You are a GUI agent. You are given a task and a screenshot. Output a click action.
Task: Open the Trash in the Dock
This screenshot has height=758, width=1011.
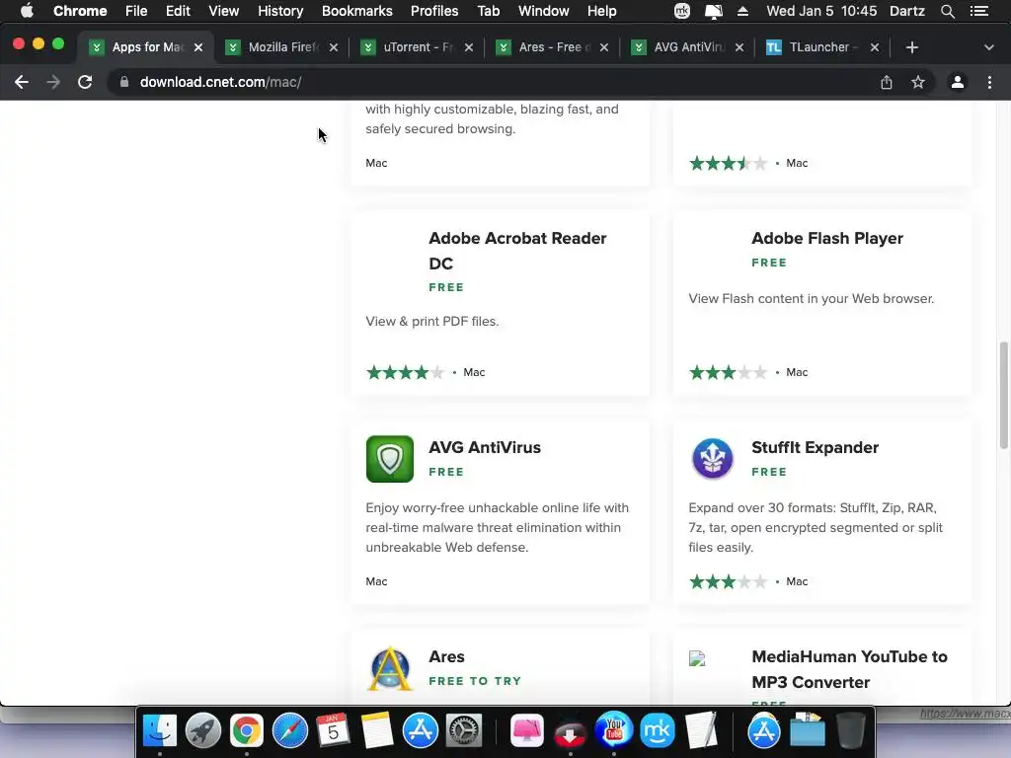coord(851,731)
